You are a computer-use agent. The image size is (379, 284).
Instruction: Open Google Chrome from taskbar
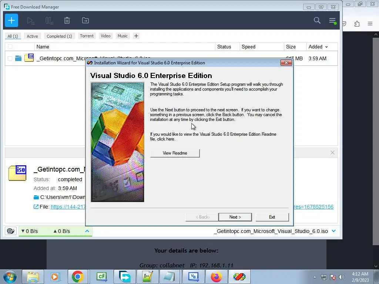(78, 277)
